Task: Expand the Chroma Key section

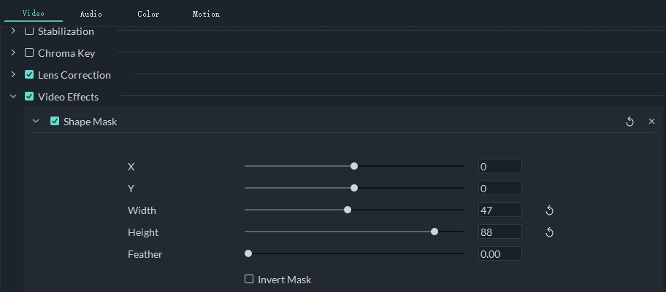Action: 13,52
